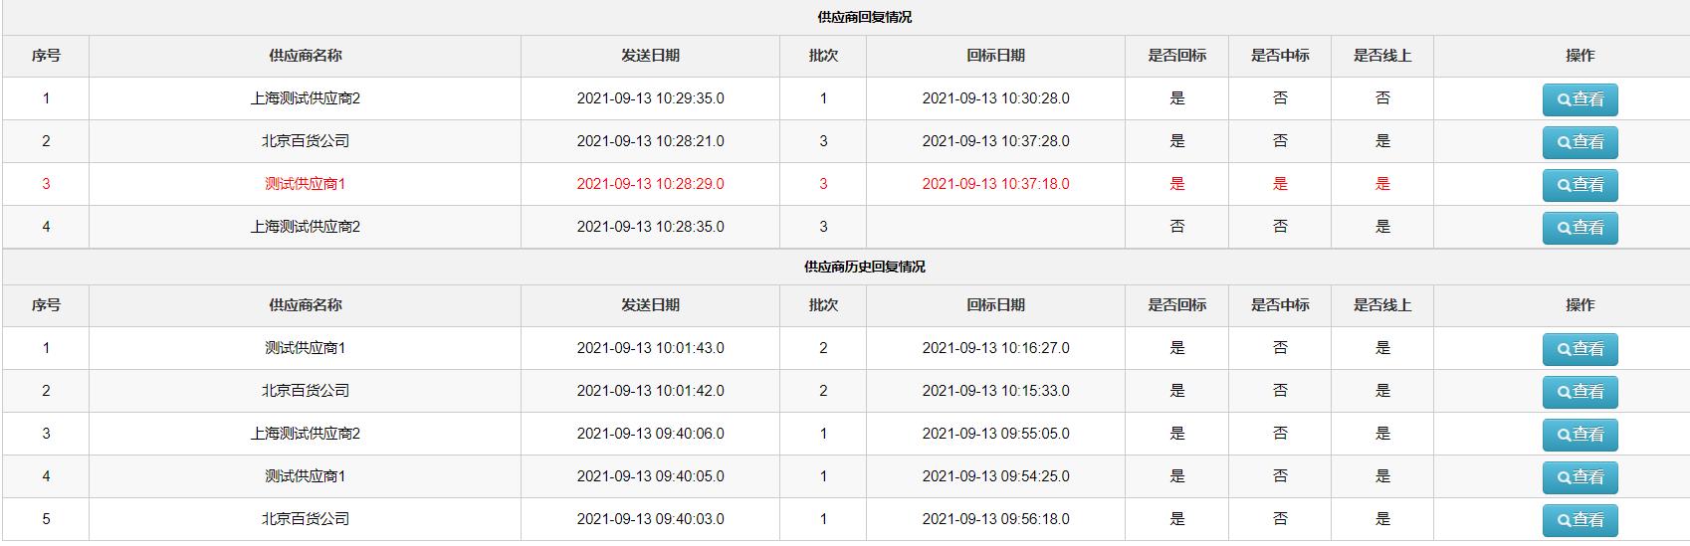Select the empty 回标日期 cell in row 4
Viewport: 1690px width, 546px height.
(995, 227)
